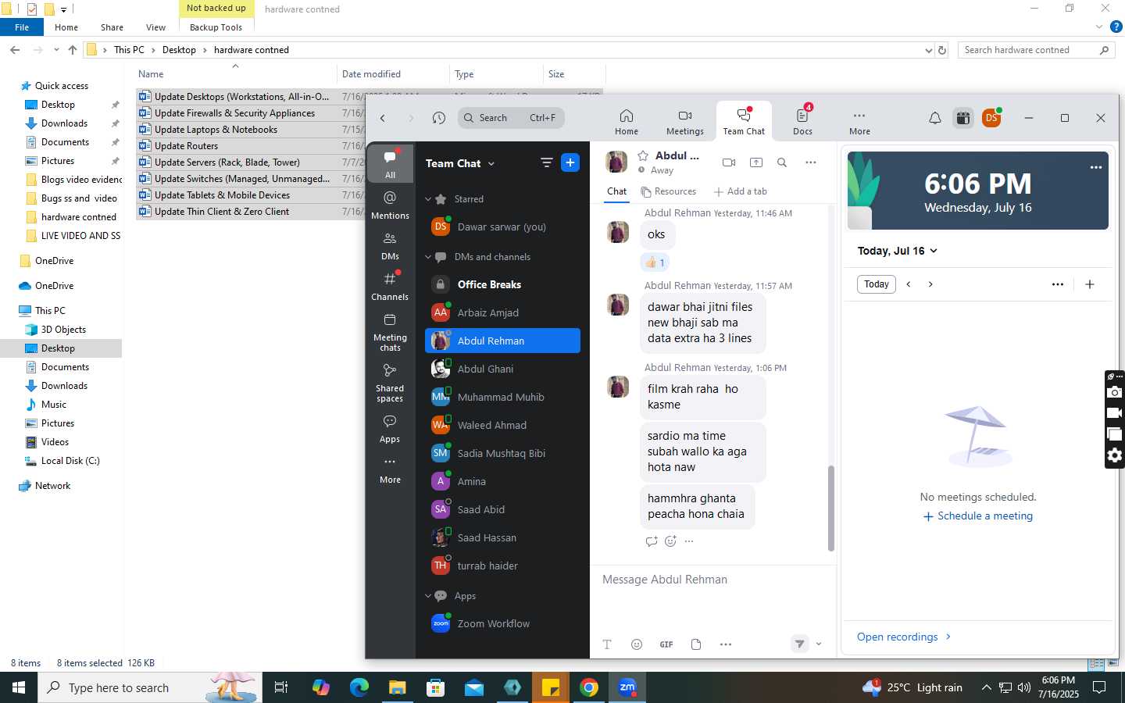Open the DS profile avatar menu

[991, 118]
